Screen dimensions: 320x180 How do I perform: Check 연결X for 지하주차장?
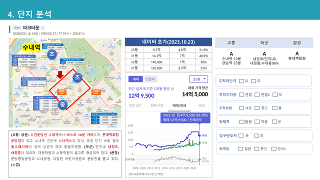click(257, 94)
